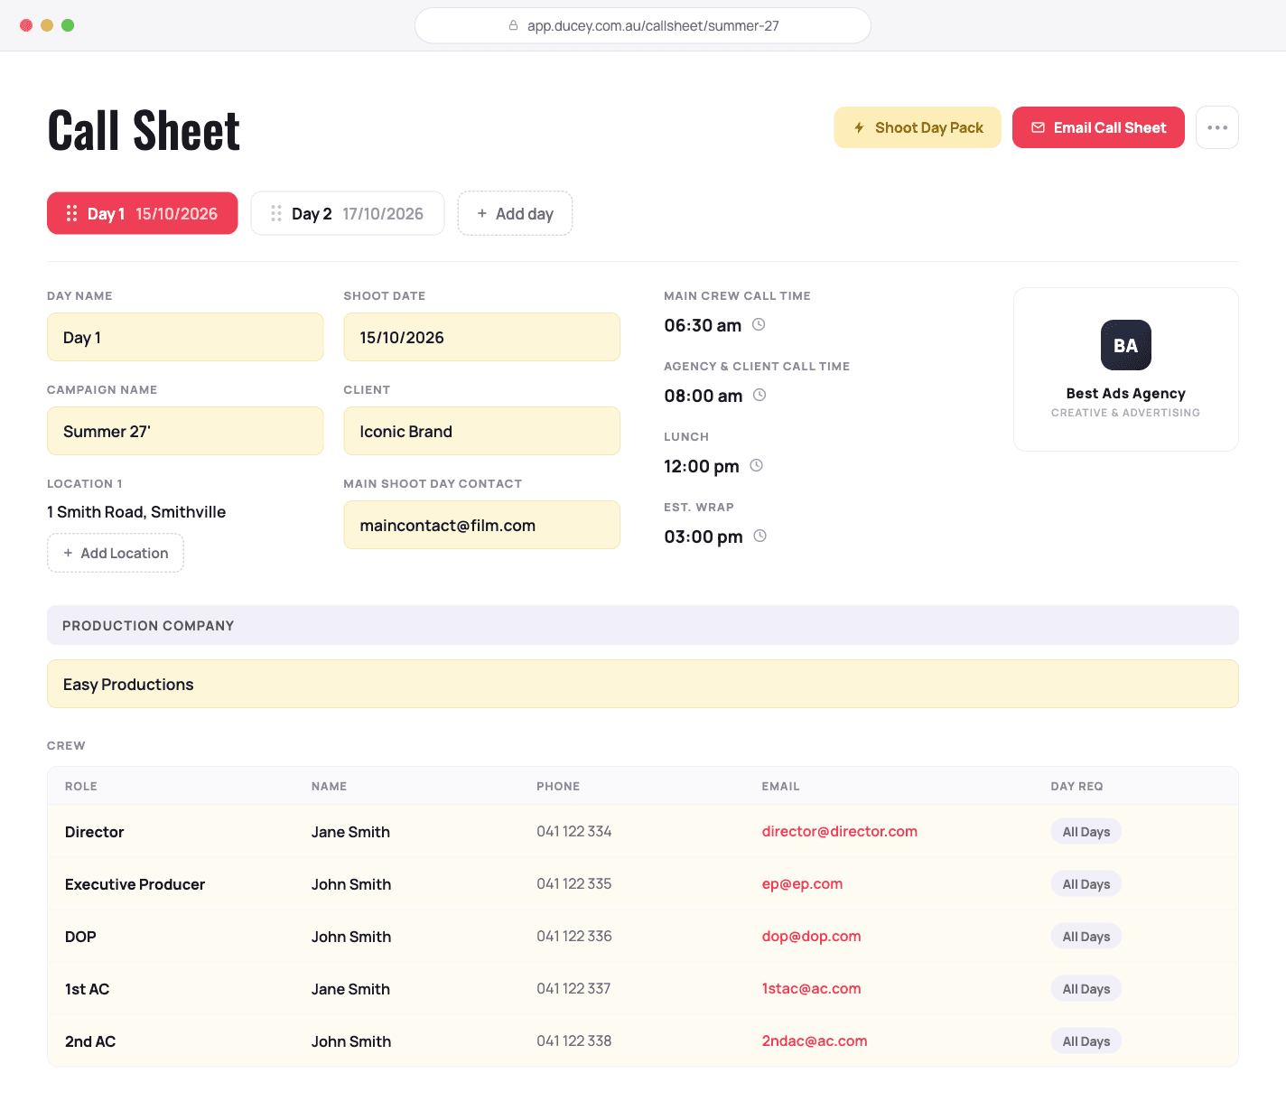The height and width of the screenshot is (1120, 1286).
Task: Add a new shoot day
Action: point(515,213)
